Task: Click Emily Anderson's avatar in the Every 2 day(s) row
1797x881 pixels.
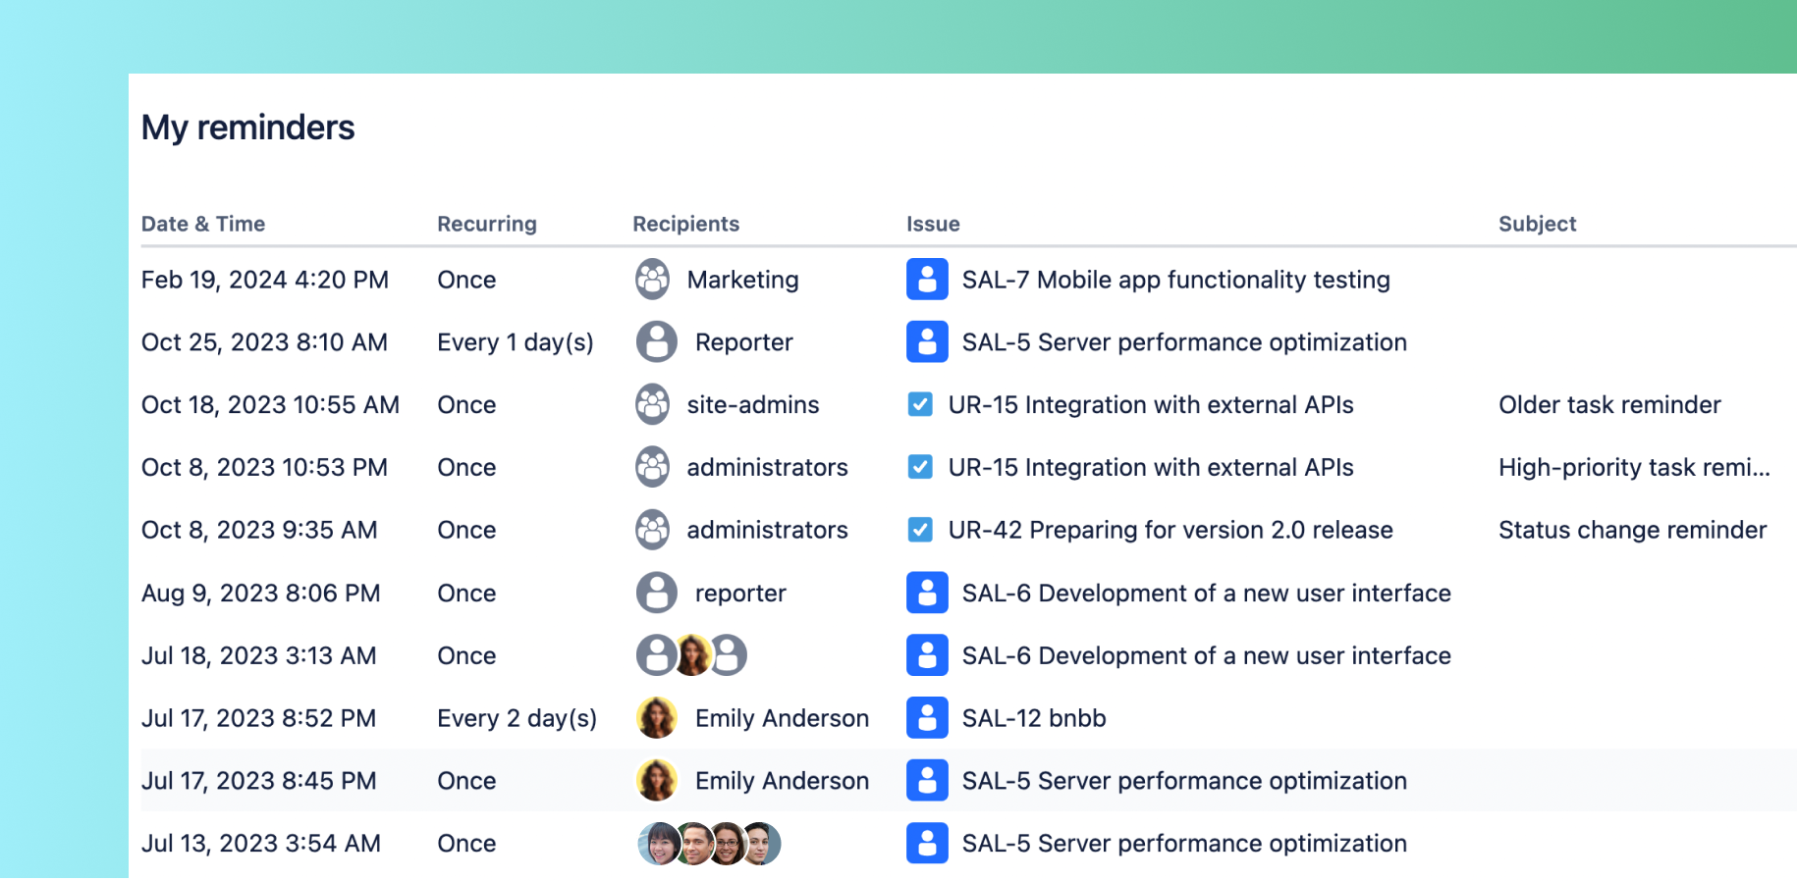Action: coord(656,718)
